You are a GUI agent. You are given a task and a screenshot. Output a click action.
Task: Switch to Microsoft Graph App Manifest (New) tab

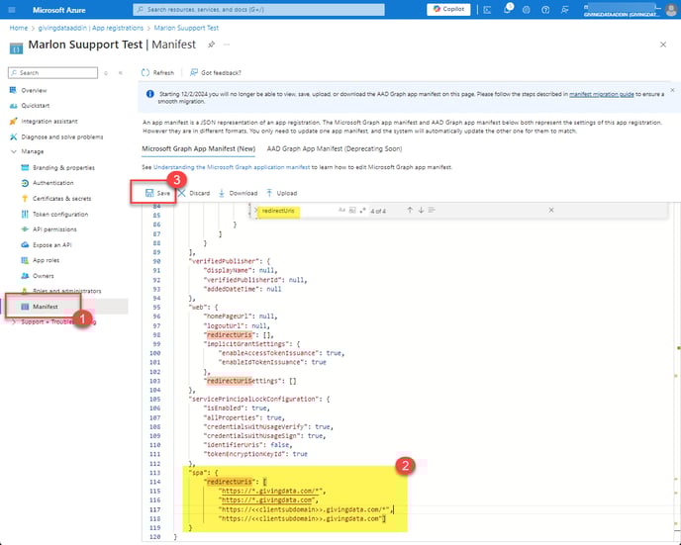click(x=199, y=148)
